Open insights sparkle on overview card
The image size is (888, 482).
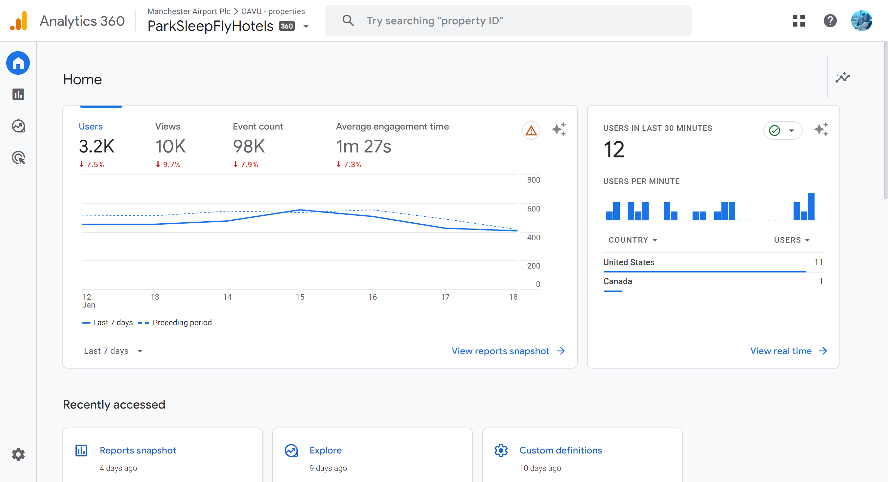tap(559, 130)
